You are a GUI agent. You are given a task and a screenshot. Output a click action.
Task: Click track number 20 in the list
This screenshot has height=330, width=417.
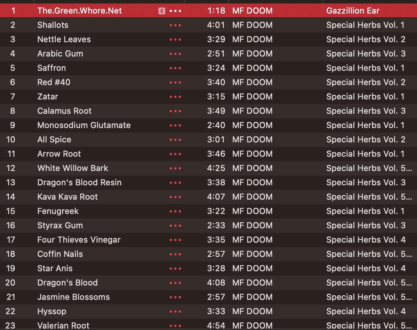pyautogui.click(x=11, y=283)
